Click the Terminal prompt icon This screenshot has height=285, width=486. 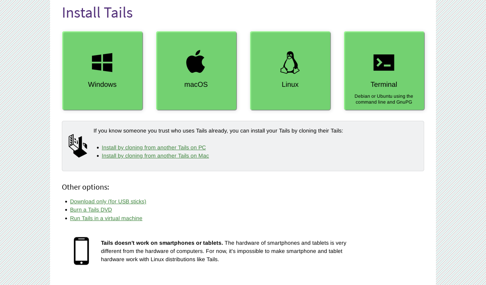coord(384,63)
